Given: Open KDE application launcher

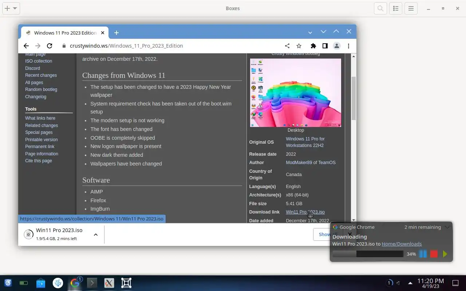Looking at the screenshot, I should (x=8, y=283).
